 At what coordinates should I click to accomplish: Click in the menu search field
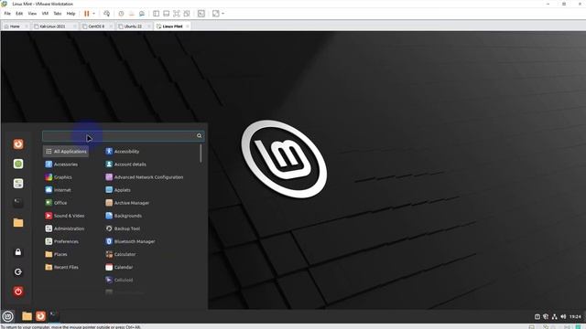click(124, 136)
